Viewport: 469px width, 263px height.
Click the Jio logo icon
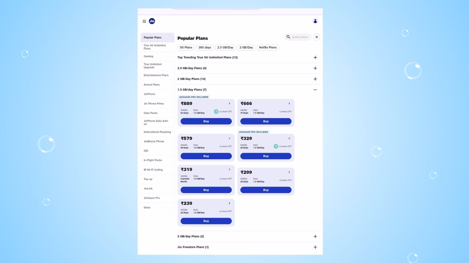[152, 21]
